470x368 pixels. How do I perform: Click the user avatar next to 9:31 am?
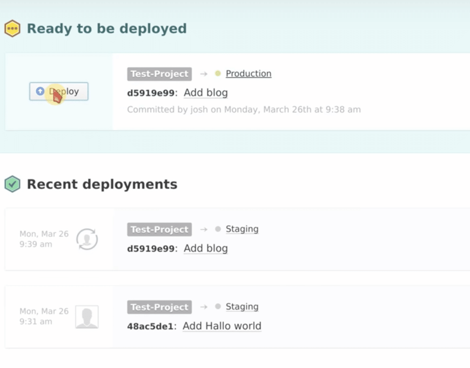87,317
